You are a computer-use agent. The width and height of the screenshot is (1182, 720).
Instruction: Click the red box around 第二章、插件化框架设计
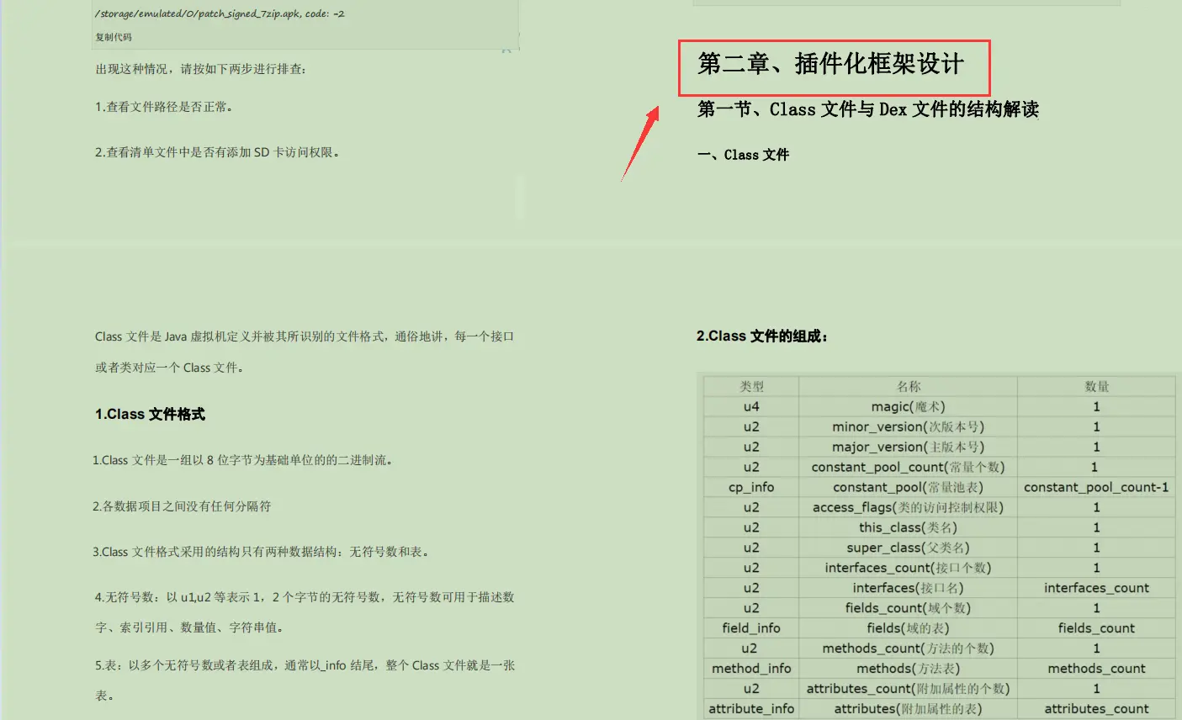(x=835, y=66)
